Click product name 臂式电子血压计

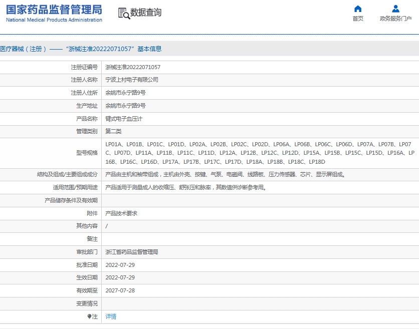[x=124, y=119]
